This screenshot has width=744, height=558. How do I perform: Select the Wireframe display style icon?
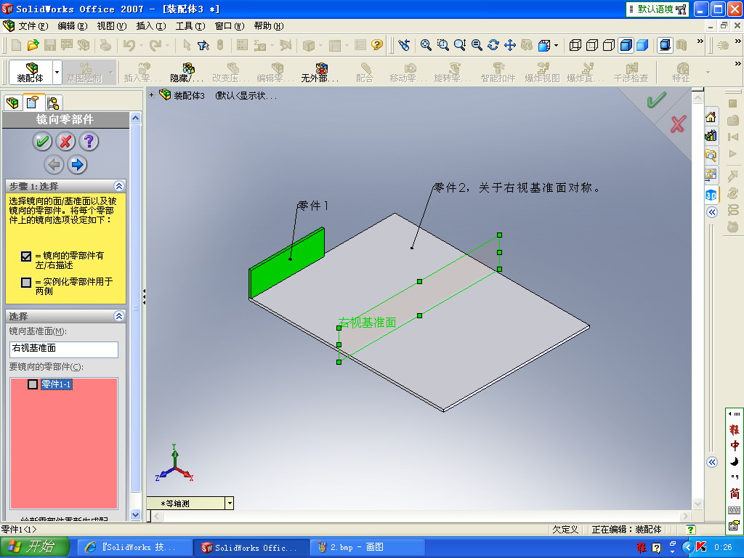point(575,45)
